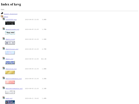
Task: Click the file icon beside 88x31.gif
Action: (x=4, y=58)
